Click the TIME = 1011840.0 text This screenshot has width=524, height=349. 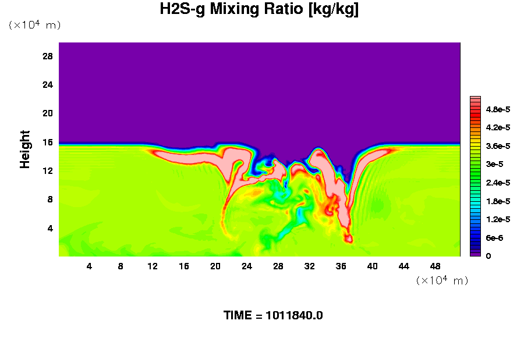273,316
